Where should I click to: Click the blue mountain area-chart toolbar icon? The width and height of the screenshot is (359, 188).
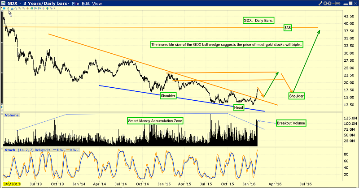coord(12,9)
